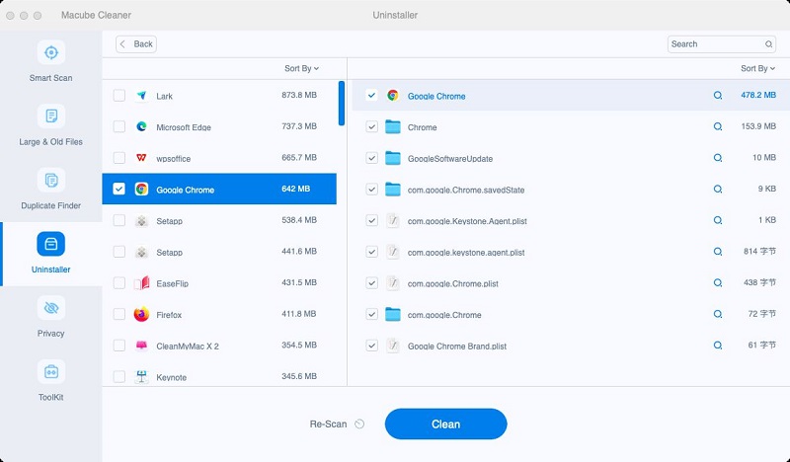Uncheck com.google.Chrome.plist checkbox

pos(372,283)
